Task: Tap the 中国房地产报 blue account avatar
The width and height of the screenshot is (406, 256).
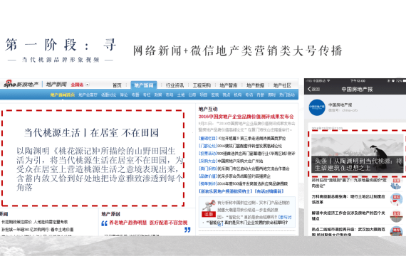Action: click(x=317, y=107)
